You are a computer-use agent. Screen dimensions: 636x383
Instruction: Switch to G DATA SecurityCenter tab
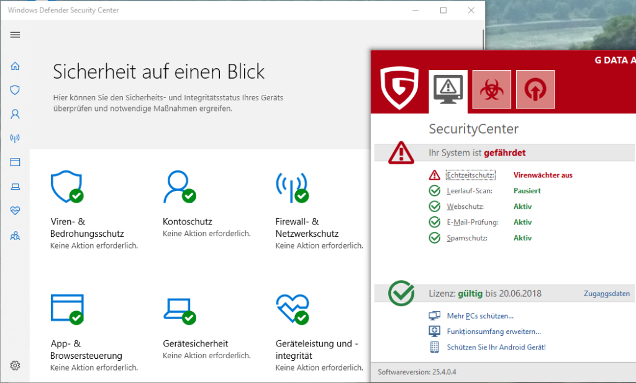447,90
